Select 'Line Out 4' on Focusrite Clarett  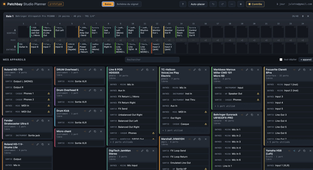click(x=289, y=121)
